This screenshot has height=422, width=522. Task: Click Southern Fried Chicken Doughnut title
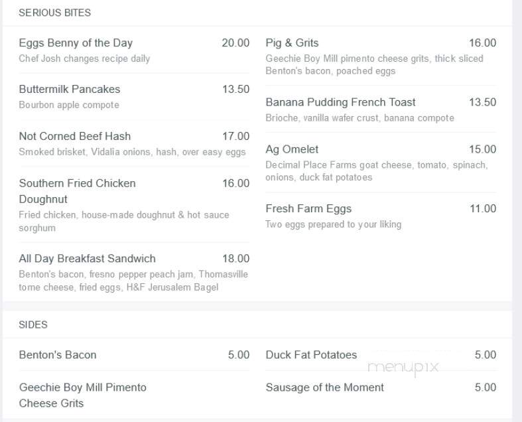point(77,191)
